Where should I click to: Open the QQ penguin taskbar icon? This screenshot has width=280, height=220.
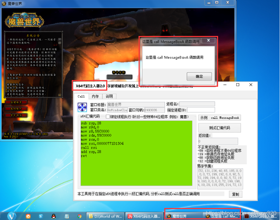(x=53, y=216)
